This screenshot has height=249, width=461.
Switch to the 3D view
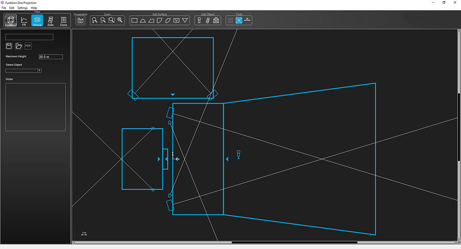(x=11, y=21)
